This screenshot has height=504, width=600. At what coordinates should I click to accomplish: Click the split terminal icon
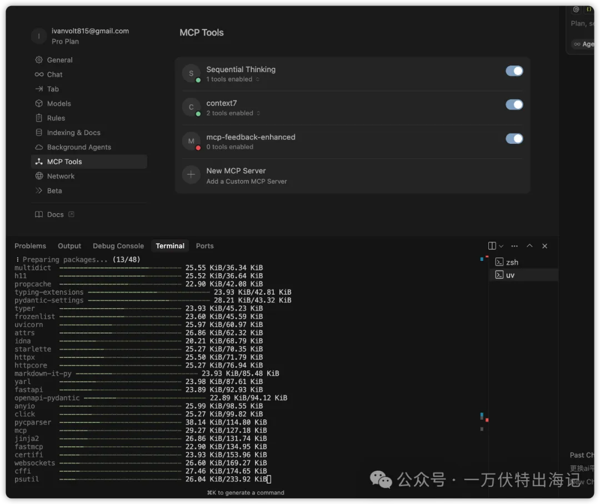tap(492, 246)
